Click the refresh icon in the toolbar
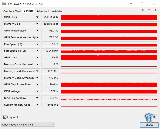 (x=149, y=10)
